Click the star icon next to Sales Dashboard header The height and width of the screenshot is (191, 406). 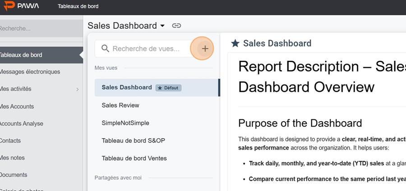click(235, 43)
